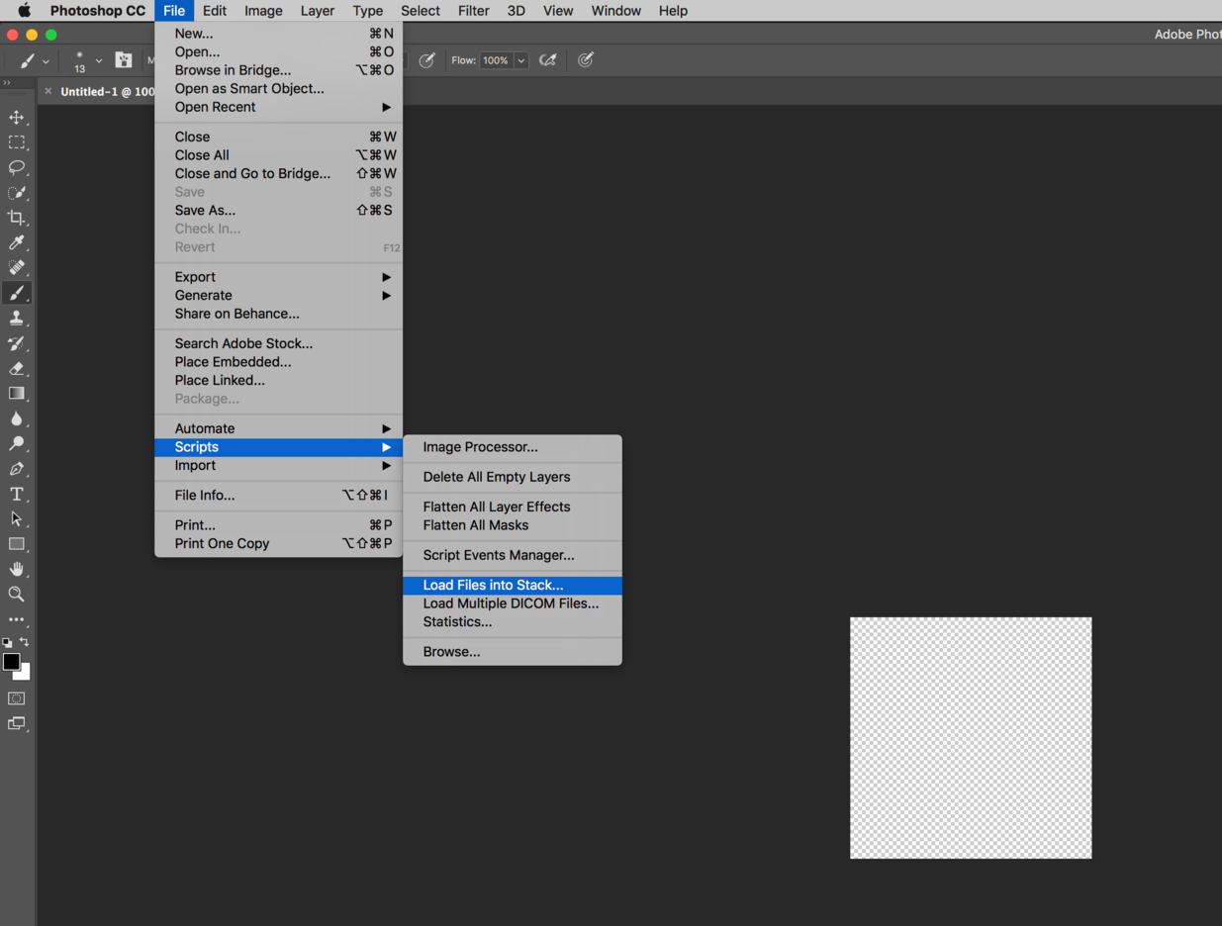Choose Flatten All Layer Effects
The width and height of the screenshot is (1222, 926).
[x=513, y=507]
